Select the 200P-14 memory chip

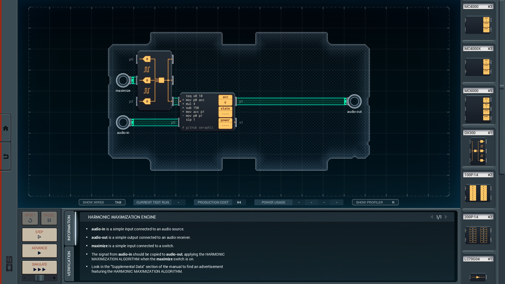click(478, 235)
